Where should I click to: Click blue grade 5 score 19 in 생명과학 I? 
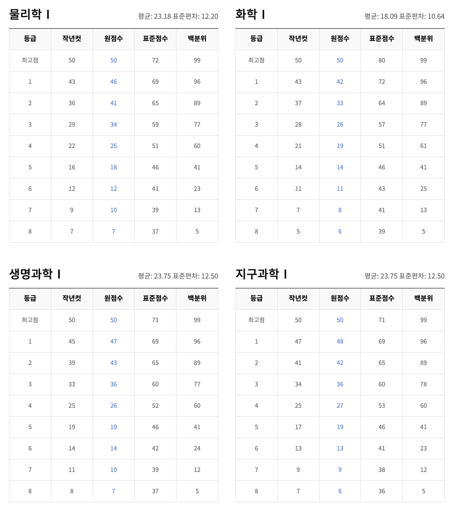[x=113, y=427]
